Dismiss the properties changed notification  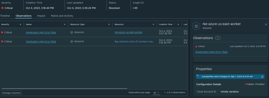coord(262,77)
